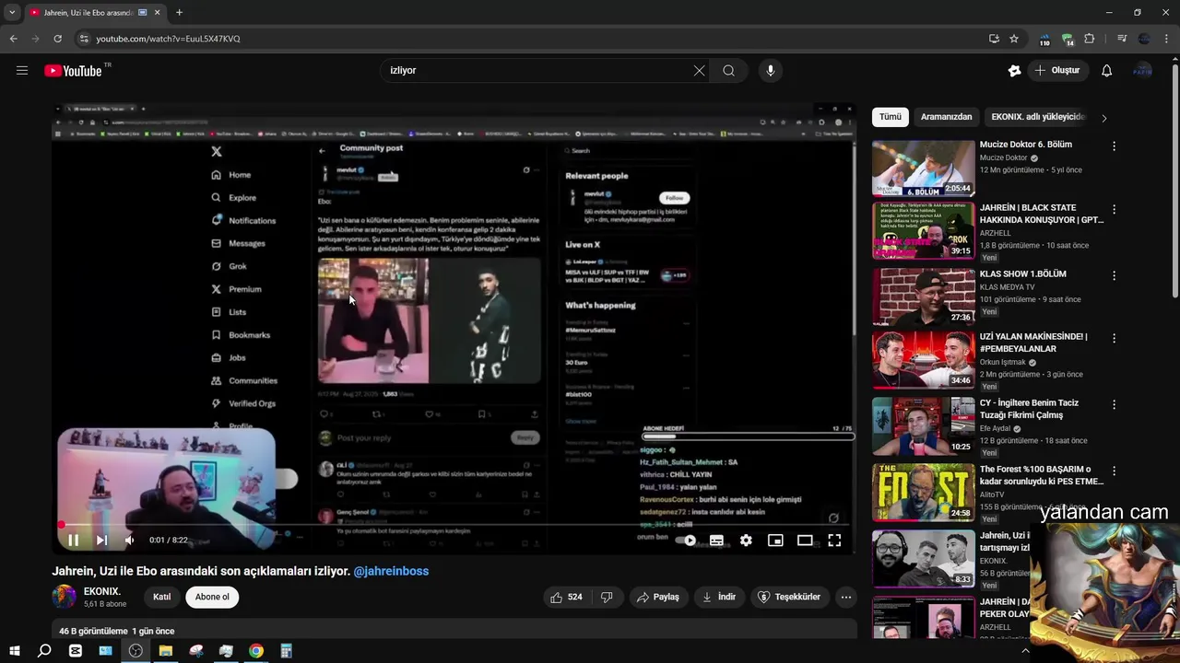Play the Mucize Doktor 6. Bölüm thumbnail
The height and width of the screenshot is (663, 1180).
(923, 169)
